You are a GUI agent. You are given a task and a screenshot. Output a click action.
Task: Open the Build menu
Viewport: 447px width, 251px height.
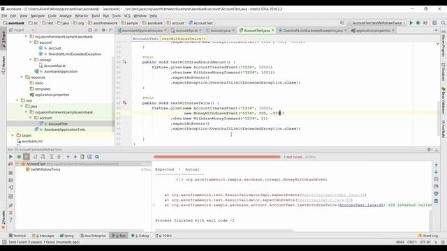click(x=96, y=15)
